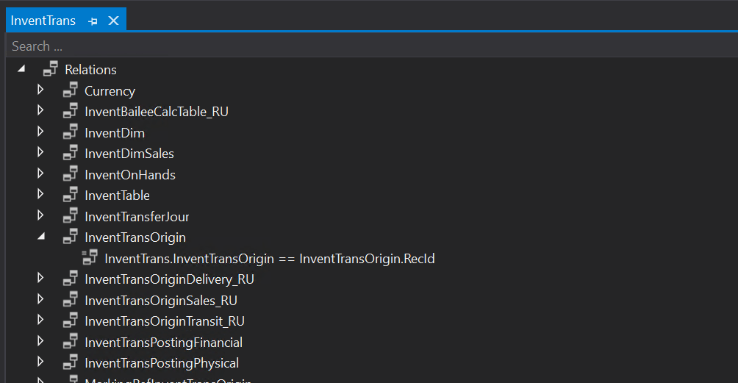
Task: Pin the InventTrans tab
Action: click(93, 21)
